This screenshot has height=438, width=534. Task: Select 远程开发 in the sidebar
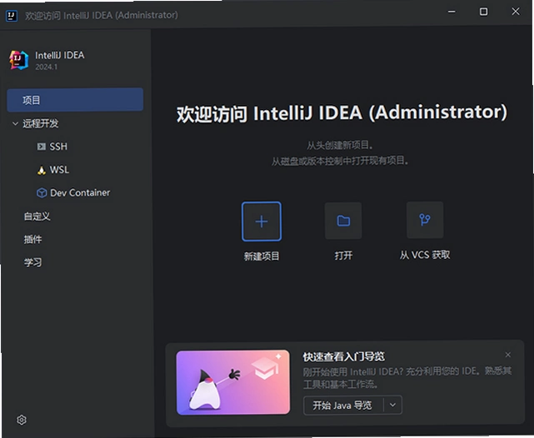point(41,123)
